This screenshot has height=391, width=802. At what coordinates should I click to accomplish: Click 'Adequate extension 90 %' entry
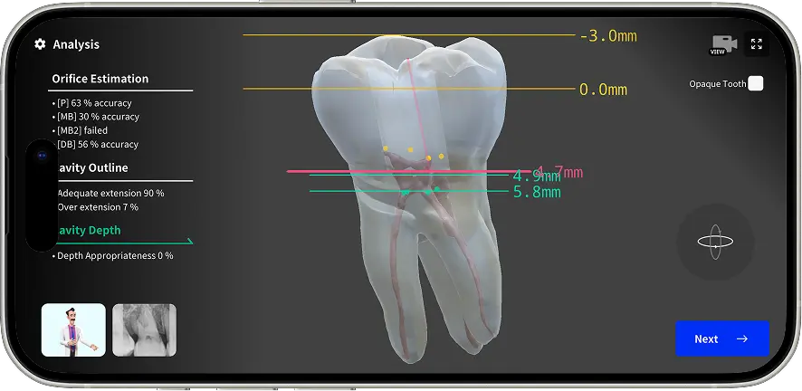pyautogui.click(x=110, y=193)
